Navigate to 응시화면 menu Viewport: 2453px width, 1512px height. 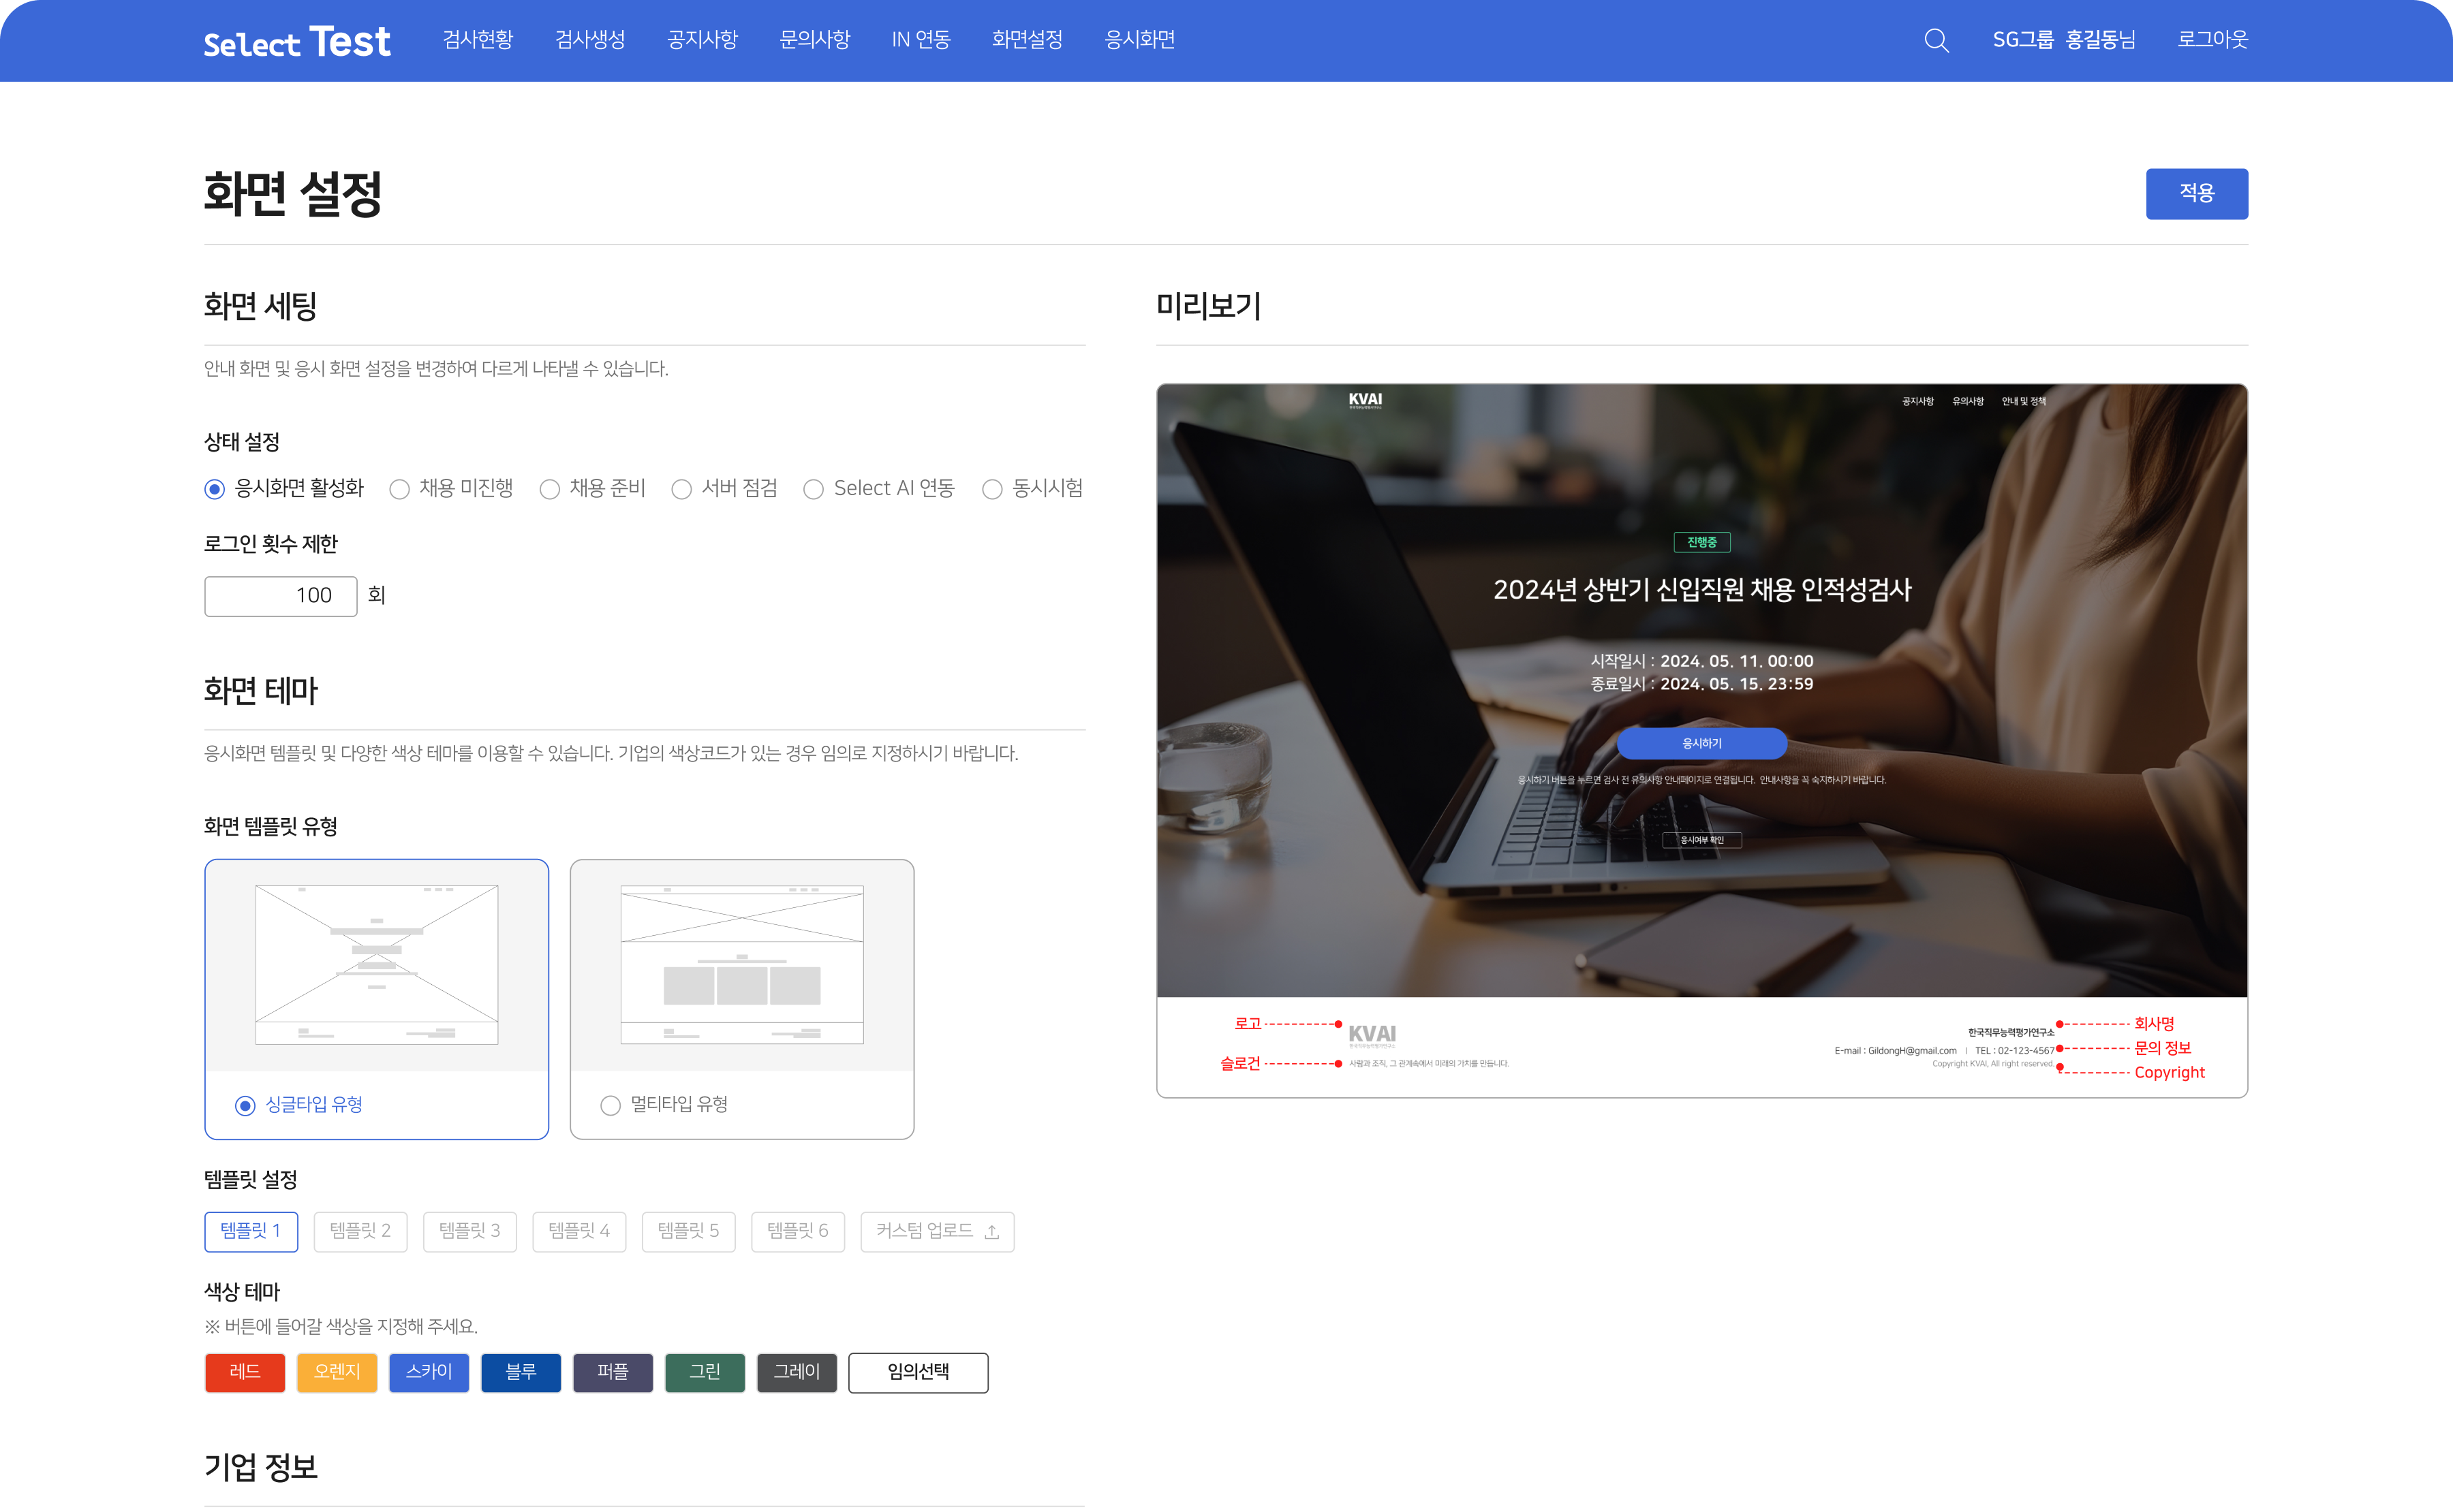tap(1139, 40)
